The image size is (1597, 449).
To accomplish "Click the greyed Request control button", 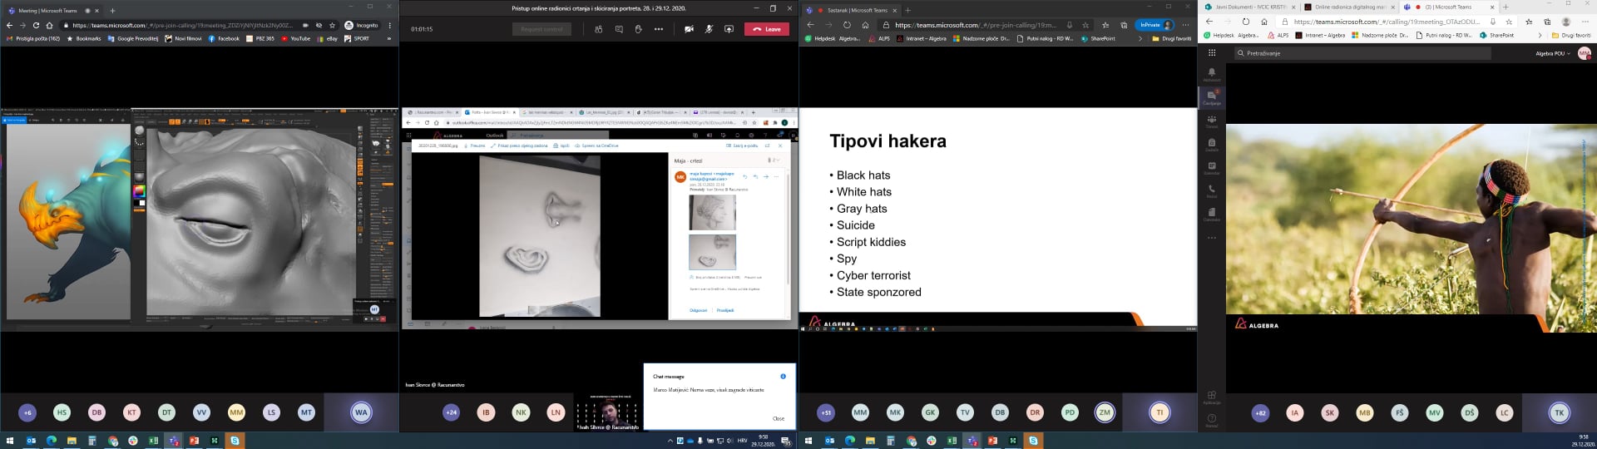I will click(x=541, y=29).
